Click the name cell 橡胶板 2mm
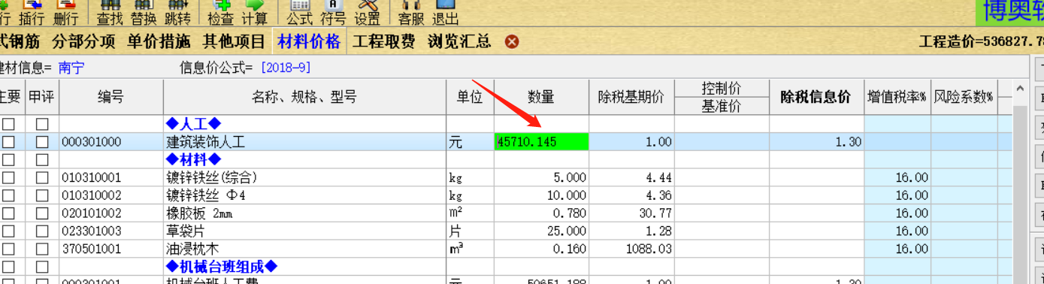The width and height of the screenshot is (1044, 284). pos(304,213)
